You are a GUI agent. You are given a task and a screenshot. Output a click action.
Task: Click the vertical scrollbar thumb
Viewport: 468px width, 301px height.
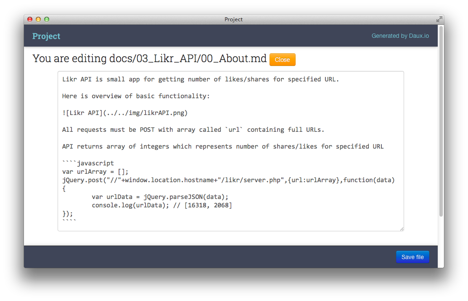coord(441,121)
